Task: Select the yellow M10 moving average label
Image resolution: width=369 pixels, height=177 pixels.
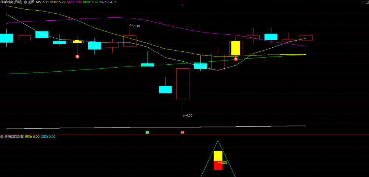Action: [x=58, y=2]
